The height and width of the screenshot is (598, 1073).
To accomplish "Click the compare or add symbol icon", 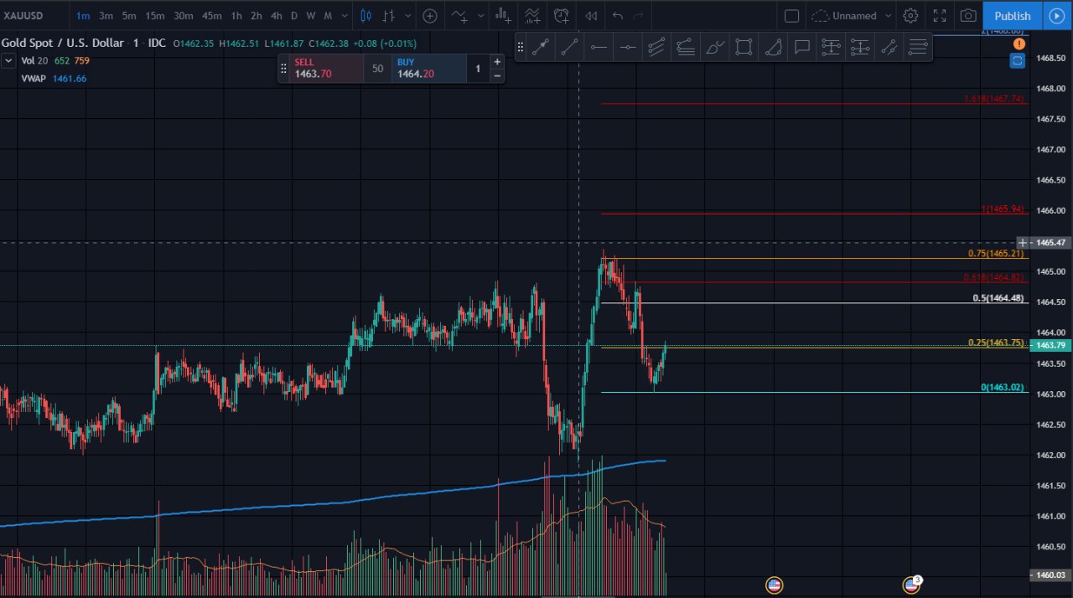I will 430,16.
